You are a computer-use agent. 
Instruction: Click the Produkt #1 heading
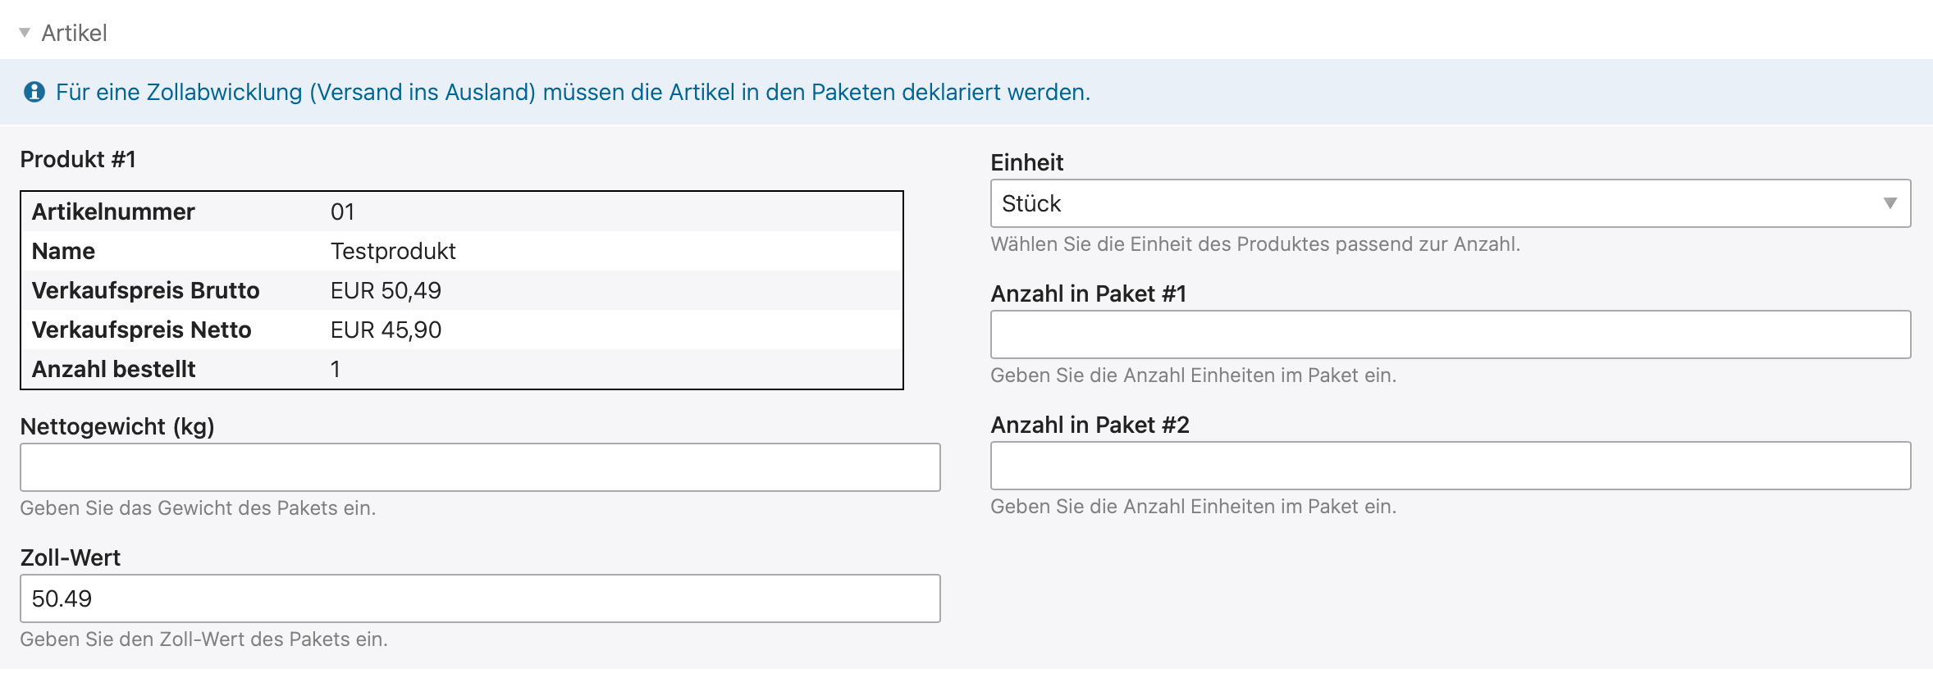click(78, 159)
